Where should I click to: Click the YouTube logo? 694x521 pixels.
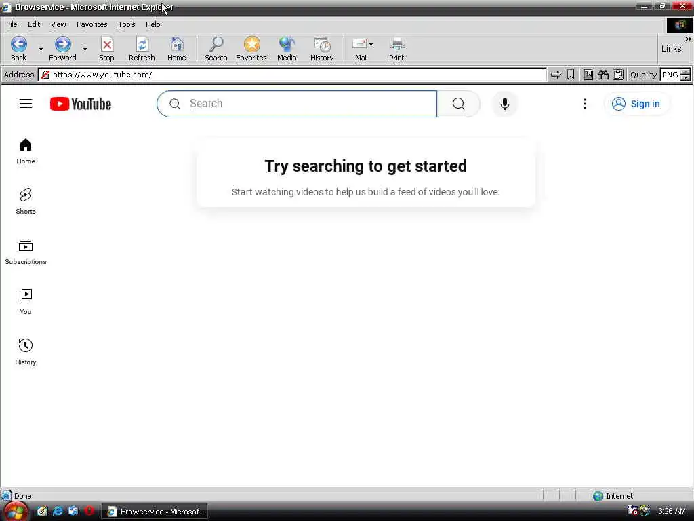(x=81, y=104)
